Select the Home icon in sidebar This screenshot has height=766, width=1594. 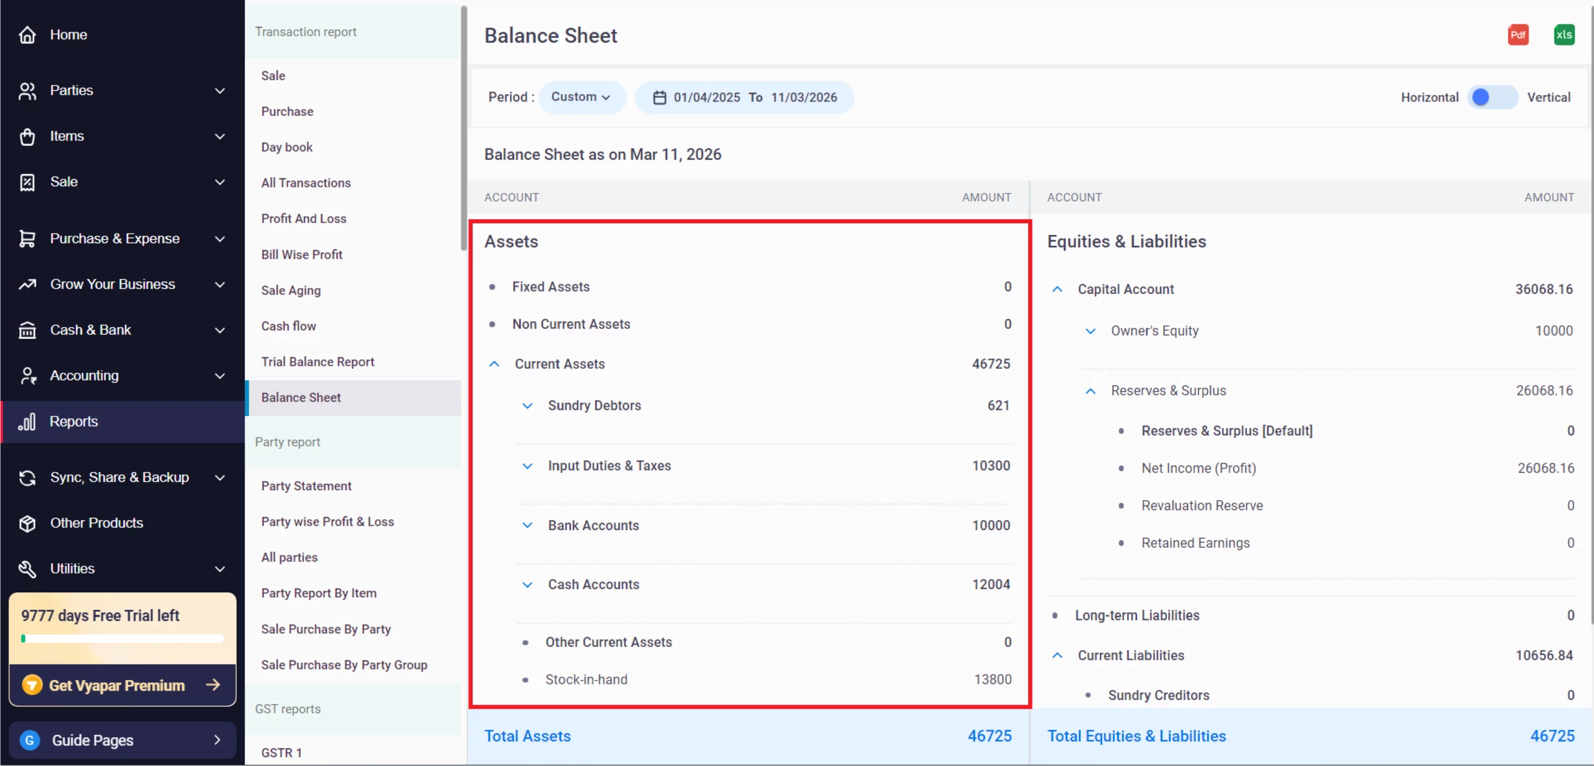pyautogui.click(x=27, y=35)
